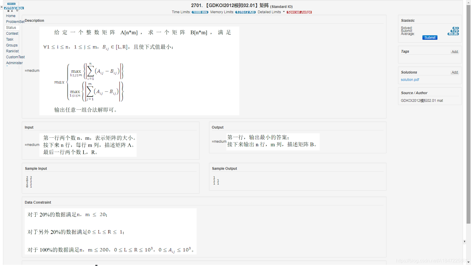Click the scrollbar up arrow at top
This screenshot has width=471, height=266.
(x=468, y=2)
